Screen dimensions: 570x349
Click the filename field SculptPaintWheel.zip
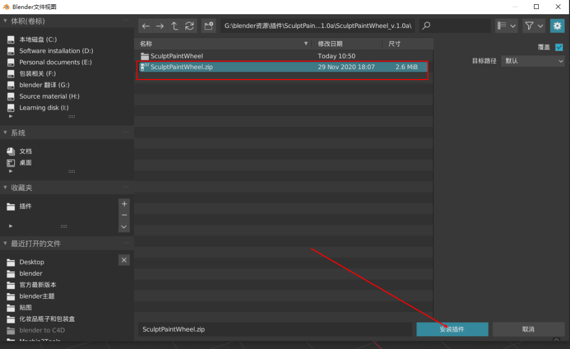pos(275,329)
